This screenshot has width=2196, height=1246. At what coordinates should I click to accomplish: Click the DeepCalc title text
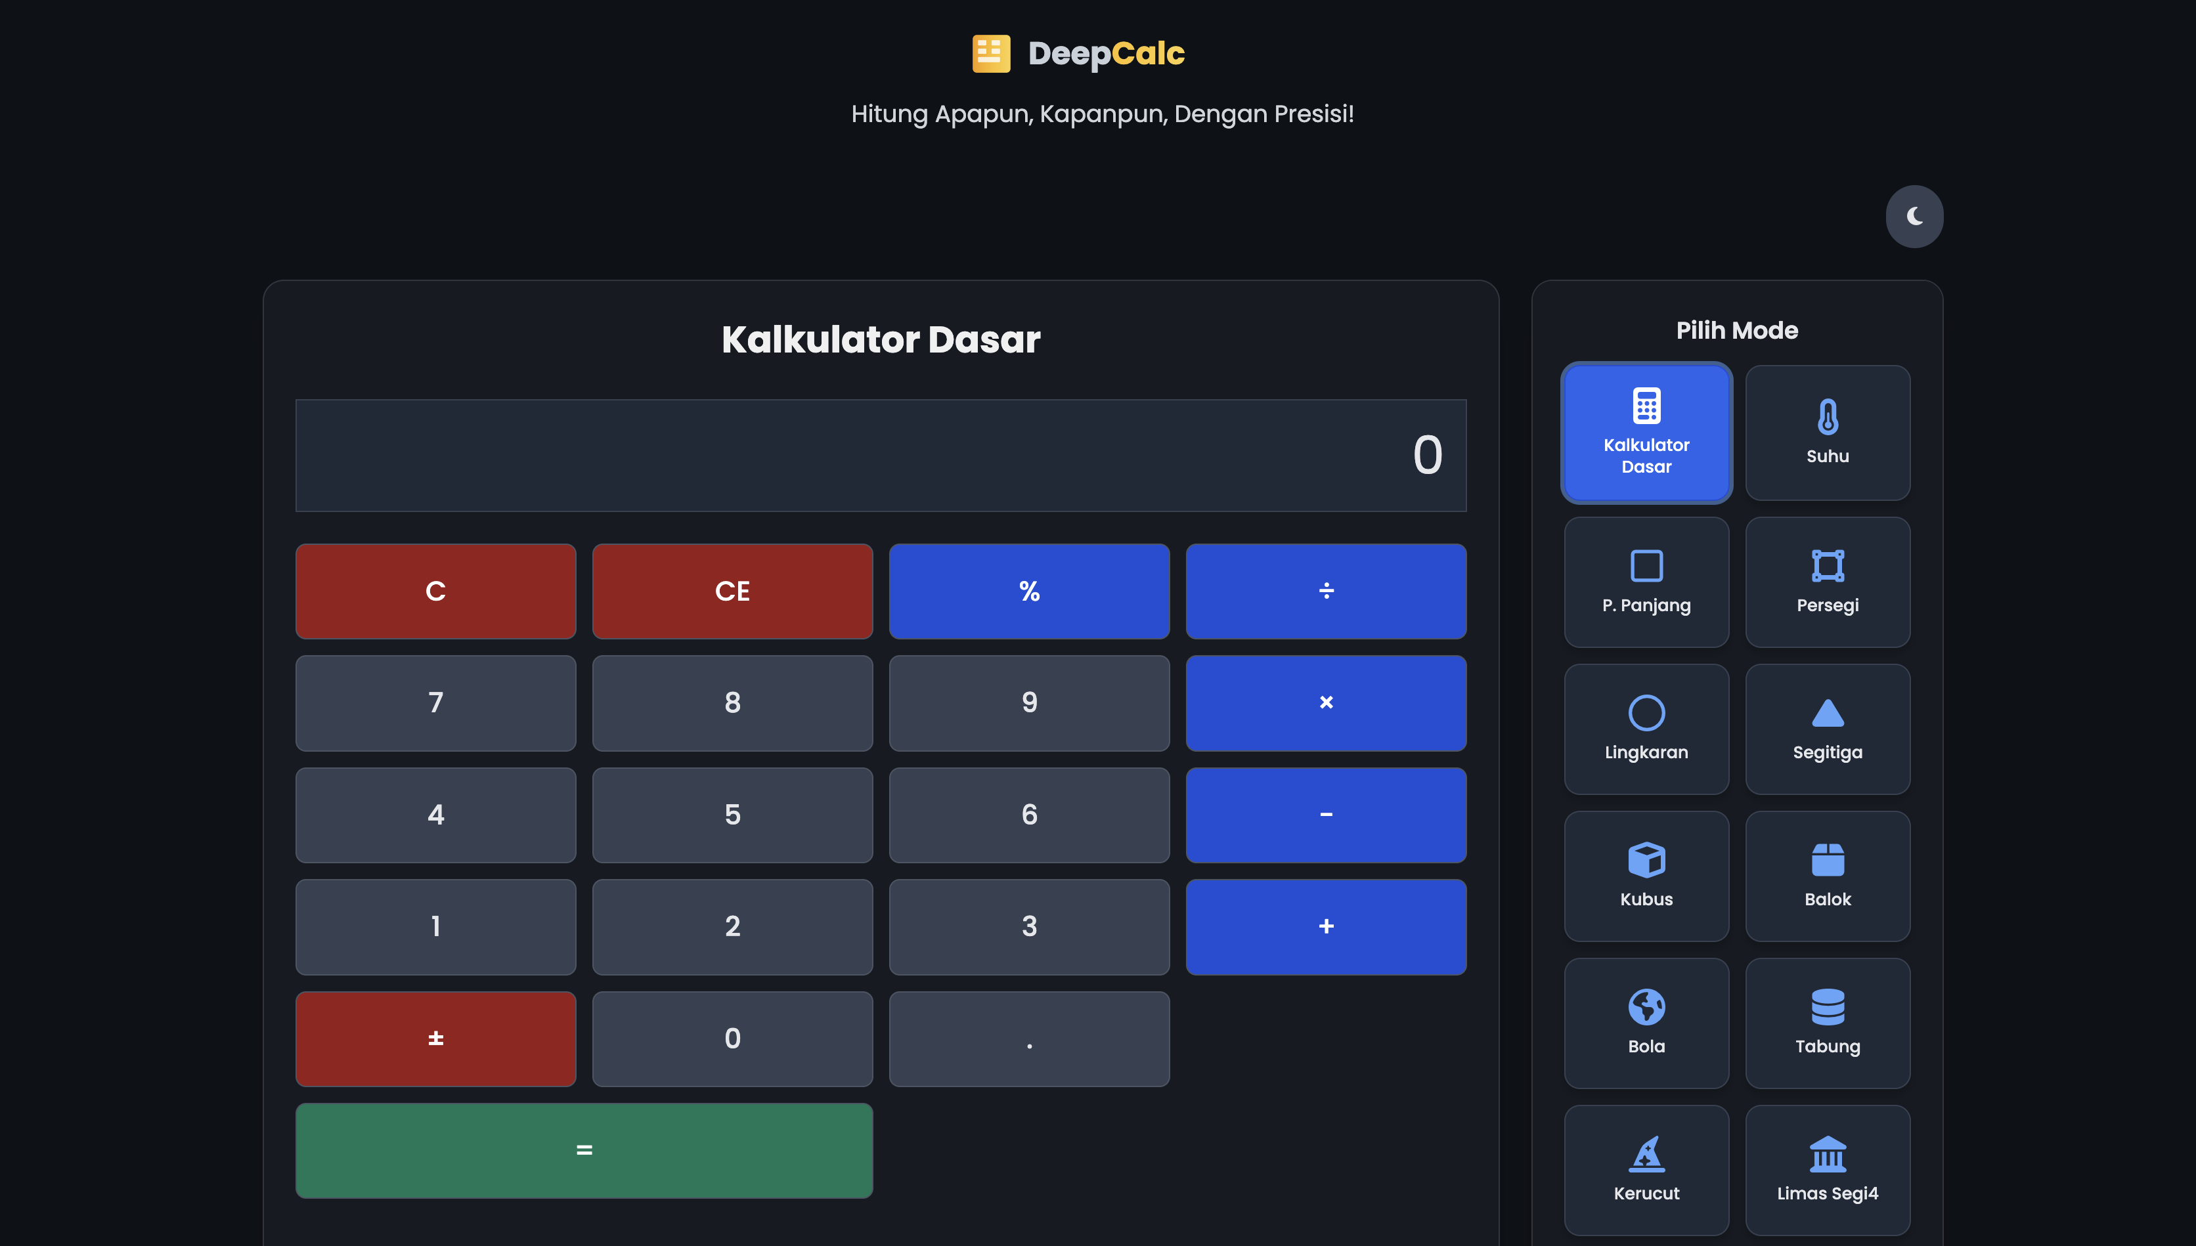pyautogui.click(x=1106, y=54)
